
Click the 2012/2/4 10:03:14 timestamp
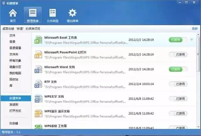coord(141,84)
